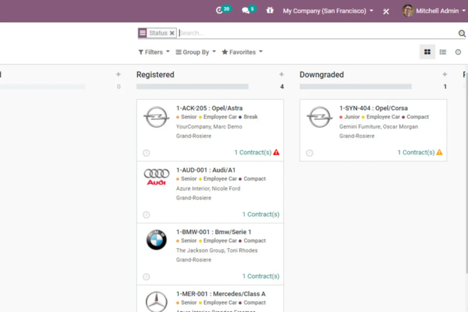Viewport: 468px width, 312px height.
Task: Click the Audi logo on the A1 card
Action: point(156,177)
